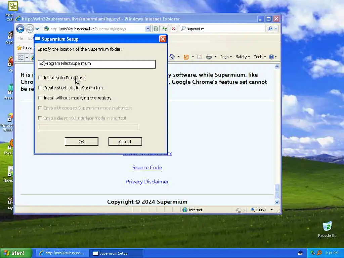Click Enable Ungoogled Supermium mode checkbox
The width and height of the screenshot is (344, 258).
tap(40, 108)
